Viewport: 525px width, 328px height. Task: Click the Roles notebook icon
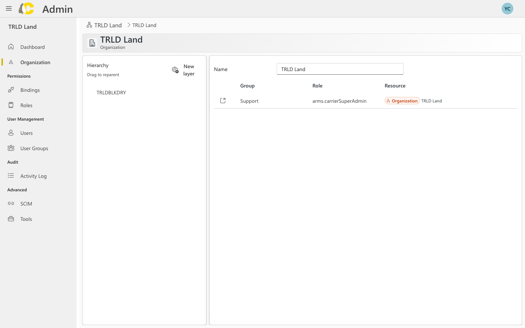pyautogui.click(x=11, y=105)
